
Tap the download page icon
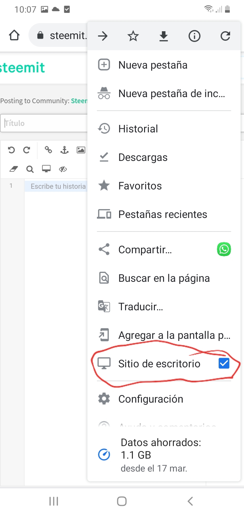[164, 36]
